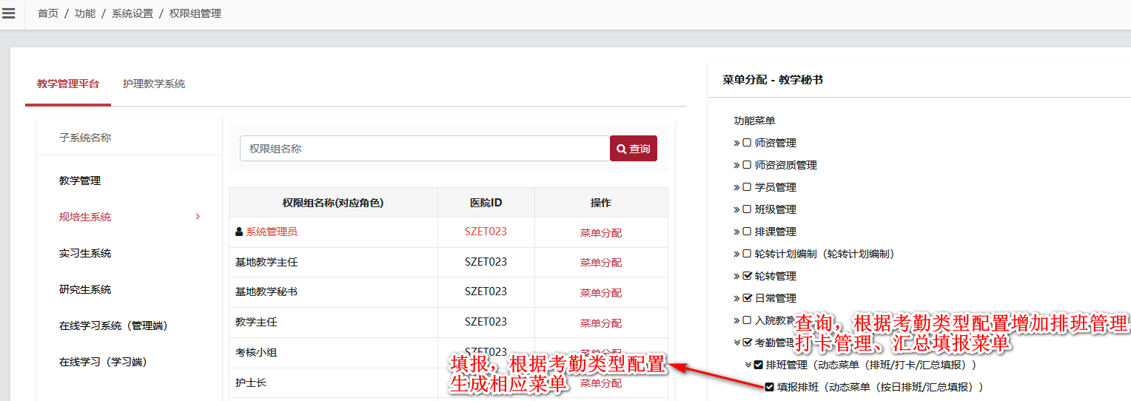The width and height of the screenshot is (1131, 401).
Task: Uncheck the 填报排班 动态菜单 checkbox
Action: click(770, 387)
